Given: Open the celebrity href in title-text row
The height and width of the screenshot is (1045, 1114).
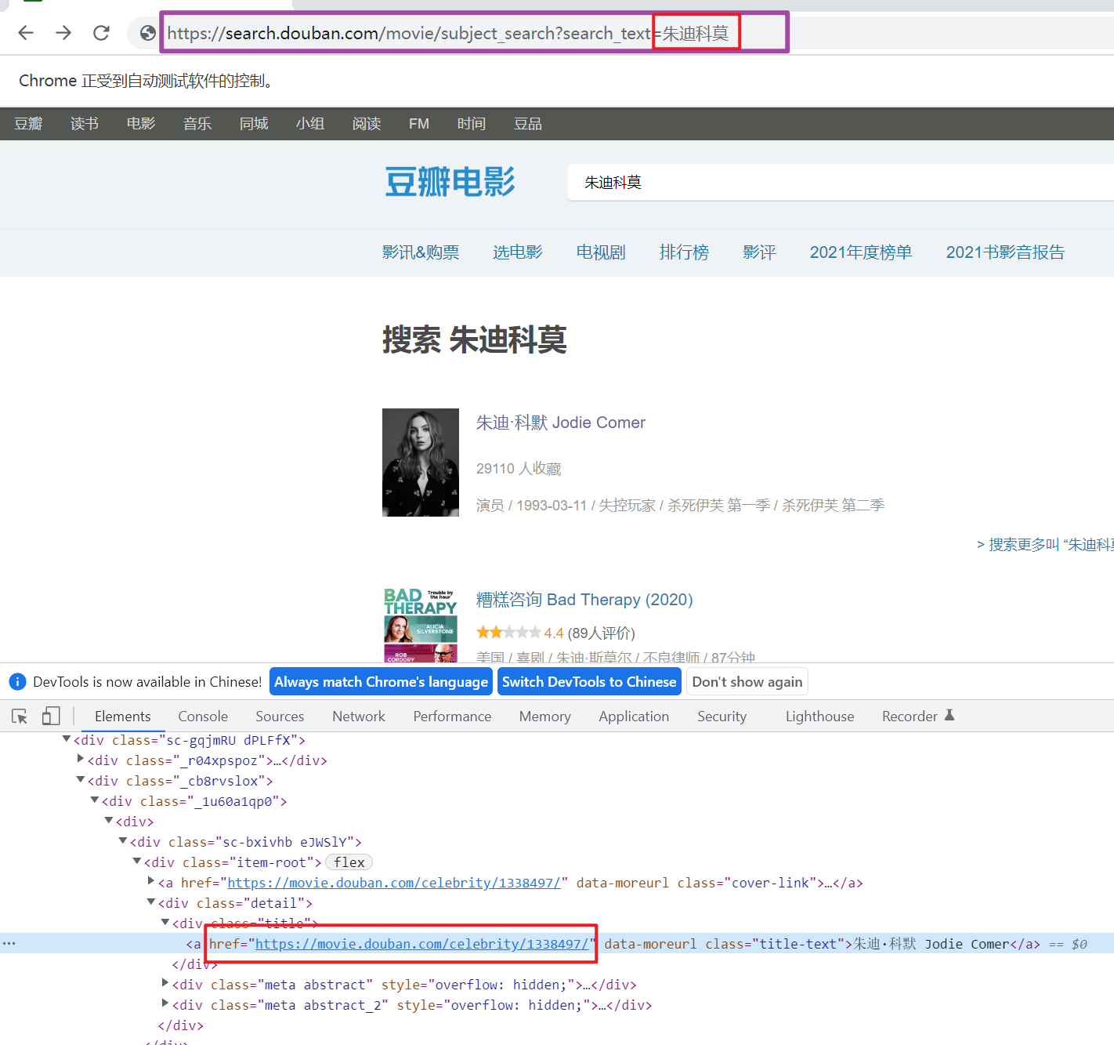Looking at the screenshot, I should tap(421, 944).
